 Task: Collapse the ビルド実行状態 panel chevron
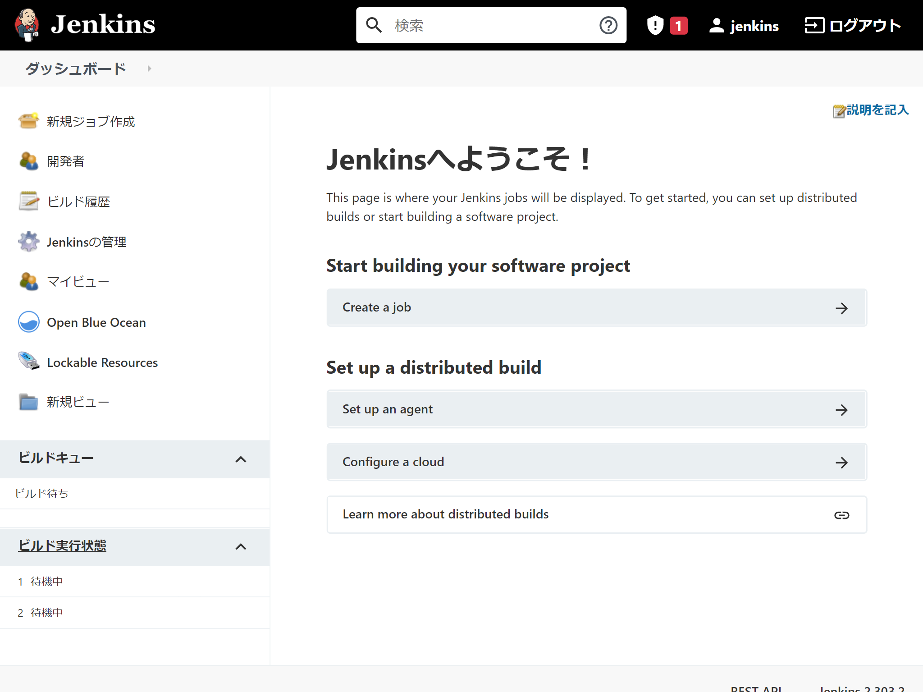point(241,547)
